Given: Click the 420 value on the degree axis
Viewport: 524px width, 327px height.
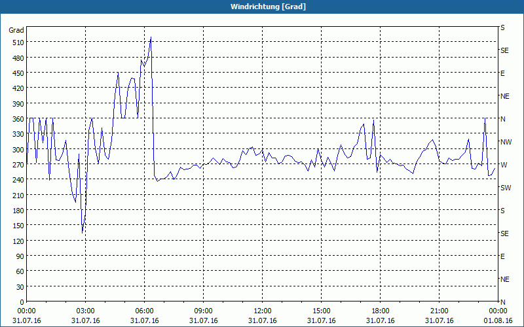Looking at the screenshot, I should pyautogui.click(x=18, y=88).
